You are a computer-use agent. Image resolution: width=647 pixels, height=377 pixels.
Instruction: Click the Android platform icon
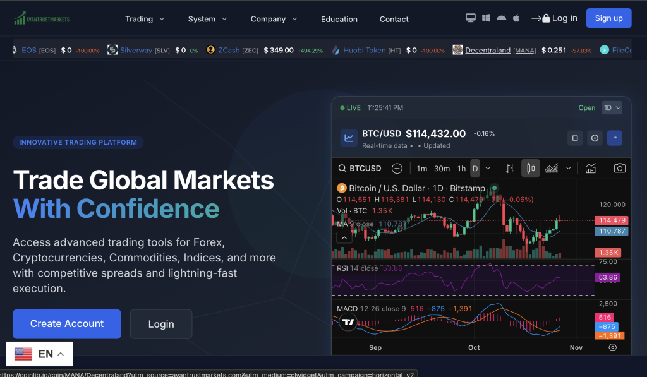coord(501,18)
